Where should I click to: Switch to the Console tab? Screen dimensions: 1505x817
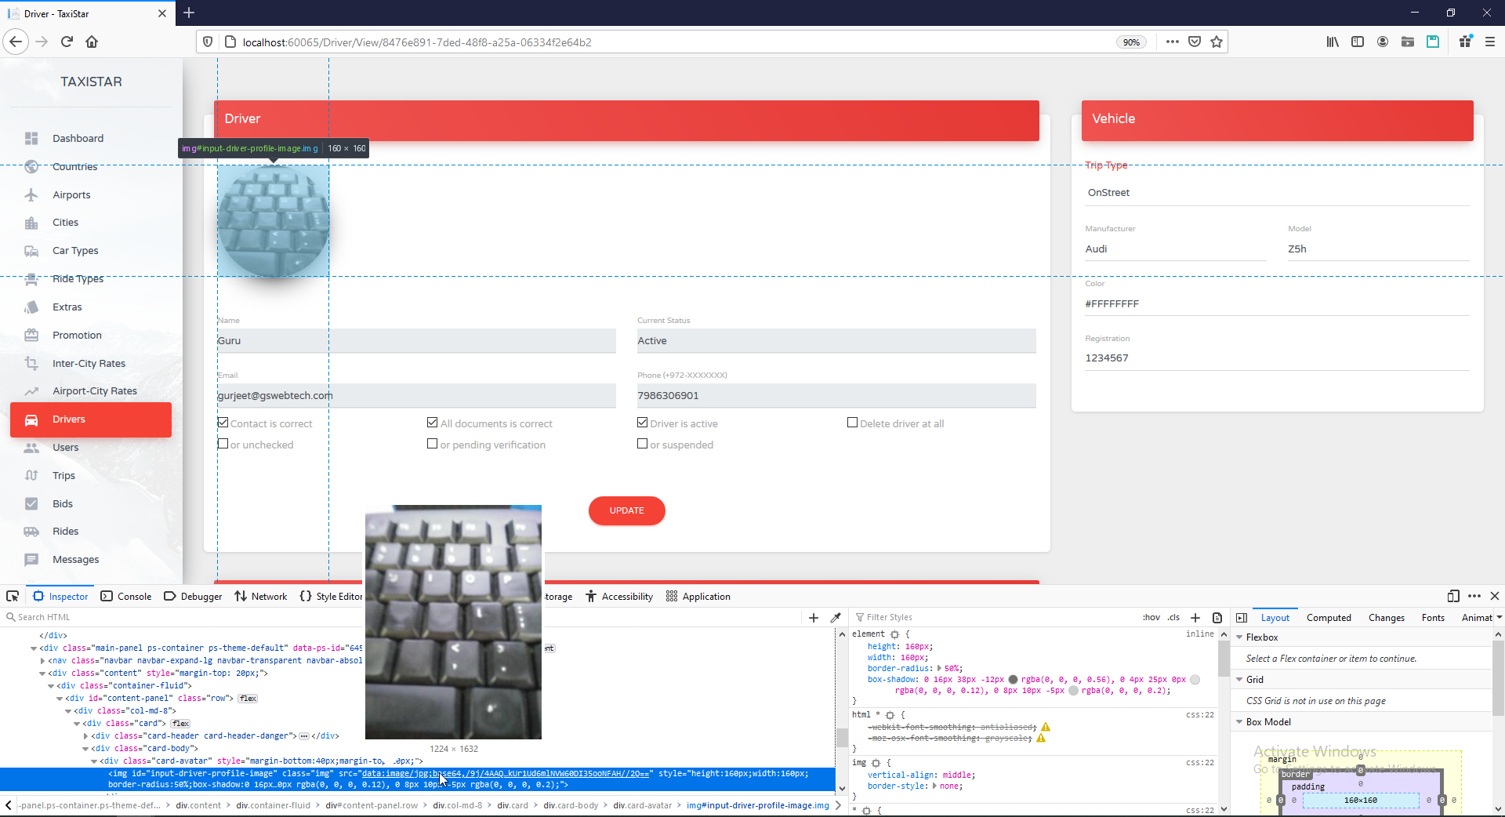(126, 597)
